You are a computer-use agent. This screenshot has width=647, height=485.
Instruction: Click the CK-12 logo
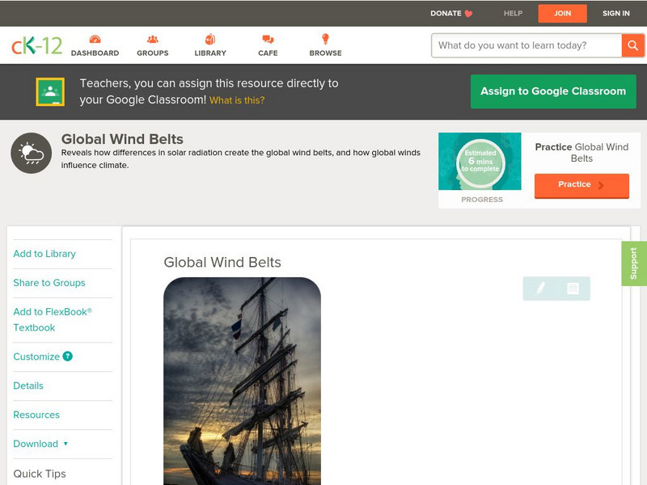coord(36,45)
